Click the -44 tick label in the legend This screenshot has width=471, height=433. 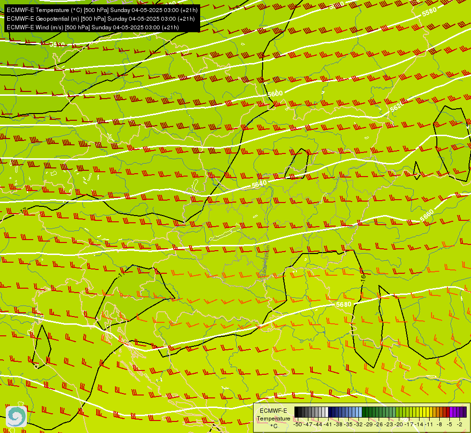coord(318,424)
